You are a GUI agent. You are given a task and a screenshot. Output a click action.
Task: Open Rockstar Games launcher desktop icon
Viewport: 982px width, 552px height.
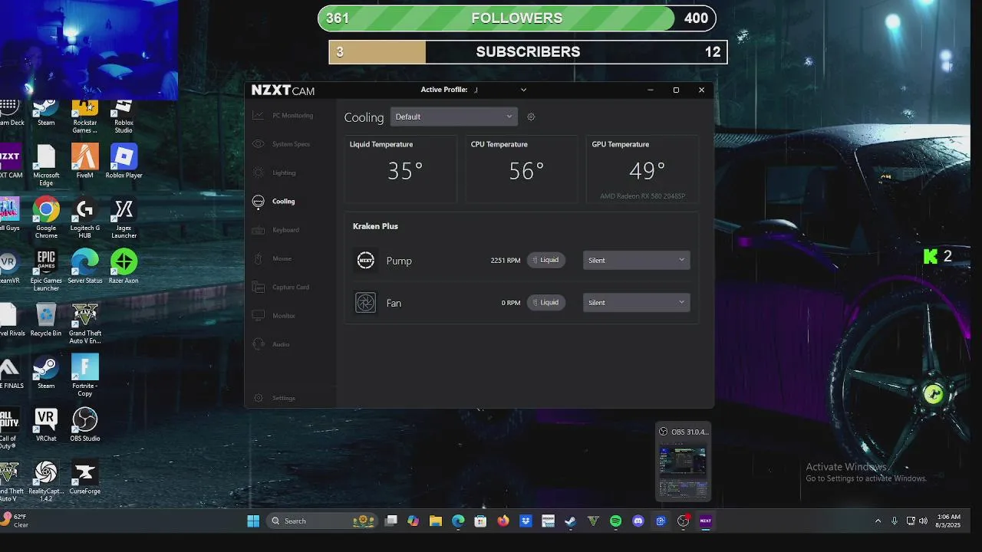click(x=85, y=117)
